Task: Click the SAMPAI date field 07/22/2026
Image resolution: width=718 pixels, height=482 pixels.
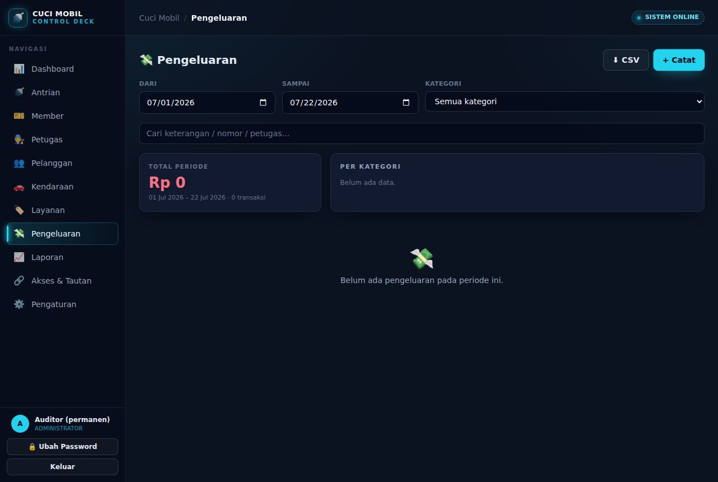Action: coord(350,103)
